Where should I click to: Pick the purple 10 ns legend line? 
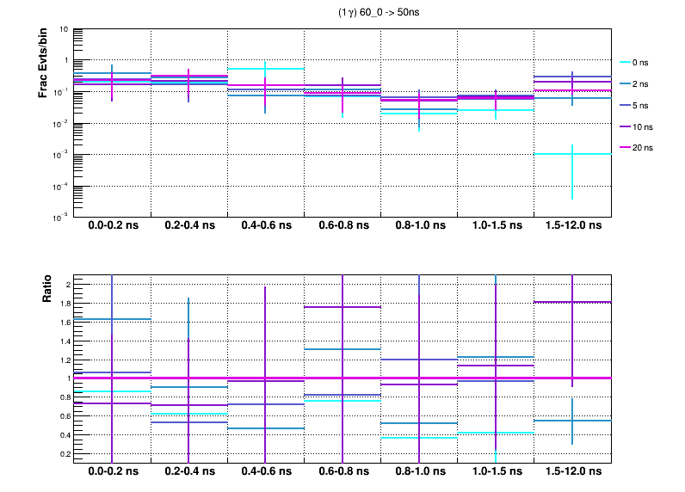(625, 126)
